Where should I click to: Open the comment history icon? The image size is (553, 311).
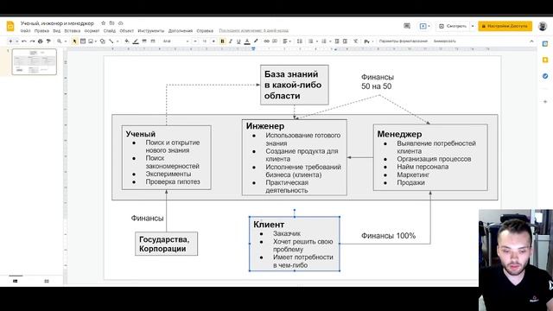pos(407,26)
